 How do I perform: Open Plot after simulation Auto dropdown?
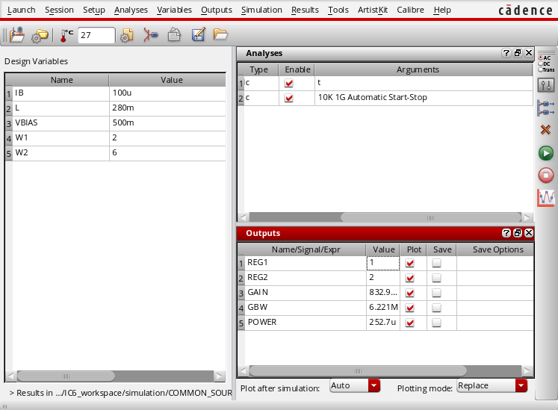point(355,386)
